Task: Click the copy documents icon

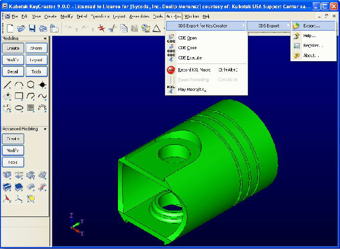Action: click(124, 28)
